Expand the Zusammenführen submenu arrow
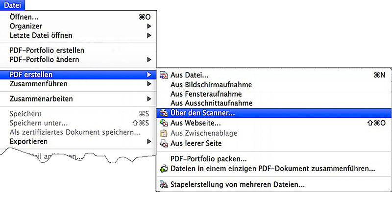392x201 pixels. click(x=149, y=84)
